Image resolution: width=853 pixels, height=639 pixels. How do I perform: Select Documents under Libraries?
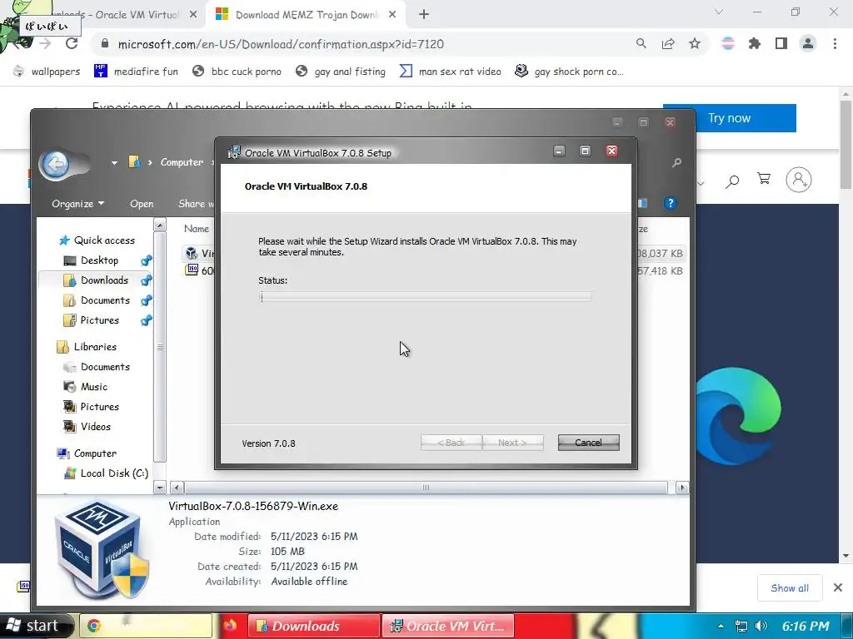pyautogui.click(x=97, y=367)
